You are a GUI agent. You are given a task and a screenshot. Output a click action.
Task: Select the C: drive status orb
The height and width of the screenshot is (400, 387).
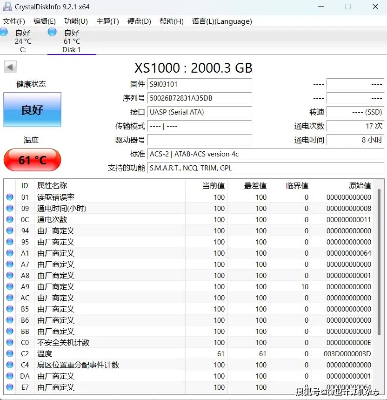tap(4, 32)
